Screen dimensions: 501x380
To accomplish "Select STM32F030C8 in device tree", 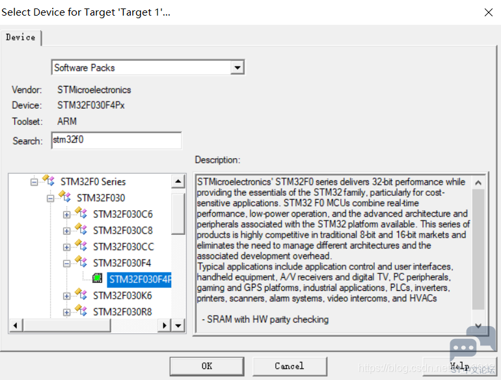I will (x=123, y=230).
